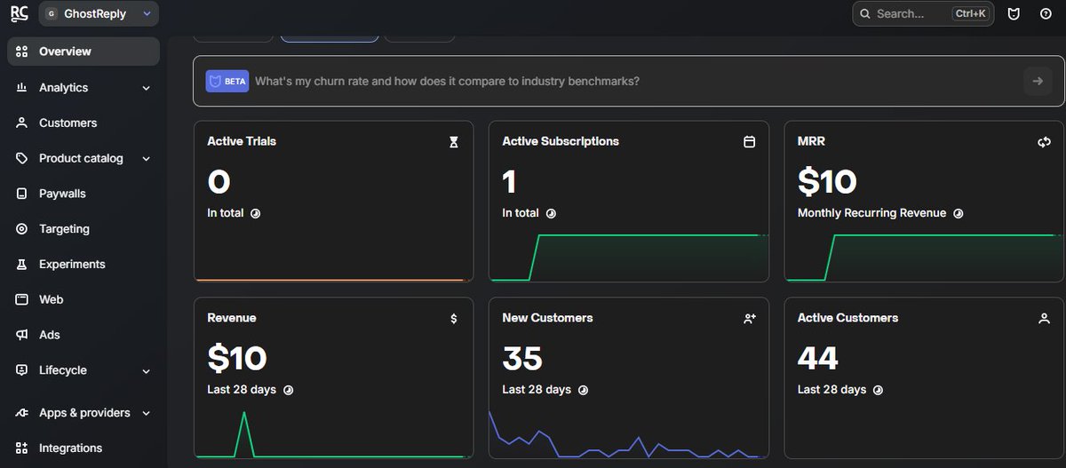Screen dimensions: 1066x468
Task: Click the Integrations icon
Action: (x=22, y=448)
